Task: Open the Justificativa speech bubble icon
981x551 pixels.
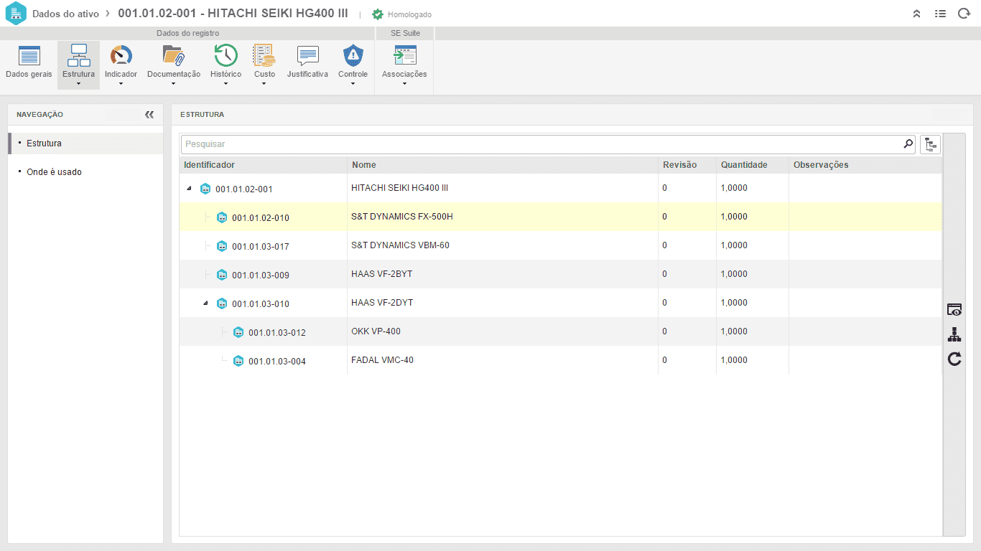Action: click(x=307, y=56)
